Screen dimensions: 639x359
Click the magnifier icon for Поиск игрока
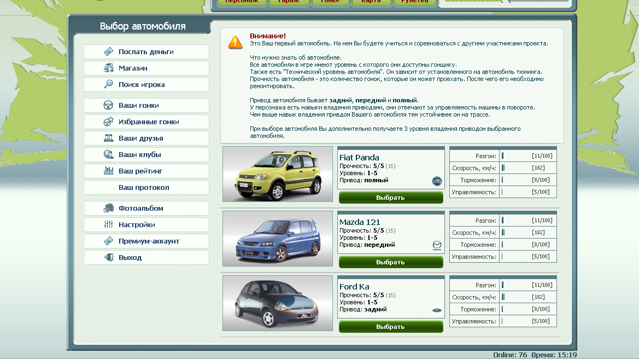coord(108,85)
